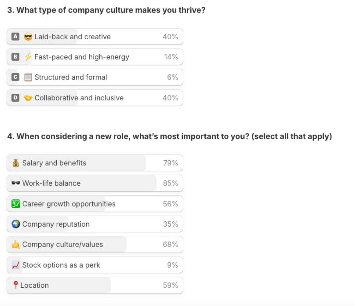The height and width of the screenshot is (306, 355).
Task: Click the thumbs-up emoji icon
Action: (16, 244)
